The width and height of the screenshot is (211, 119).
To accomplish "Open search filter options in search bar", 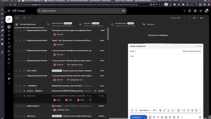I will coord(123,11).
